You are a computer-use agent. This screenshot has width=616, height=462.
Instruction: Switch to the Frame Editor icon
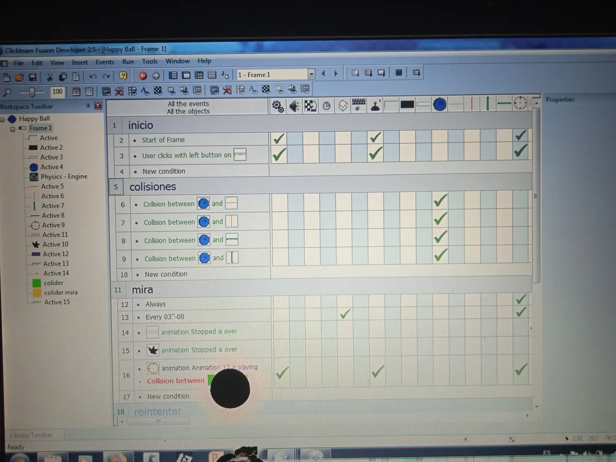tap(186, 75)
